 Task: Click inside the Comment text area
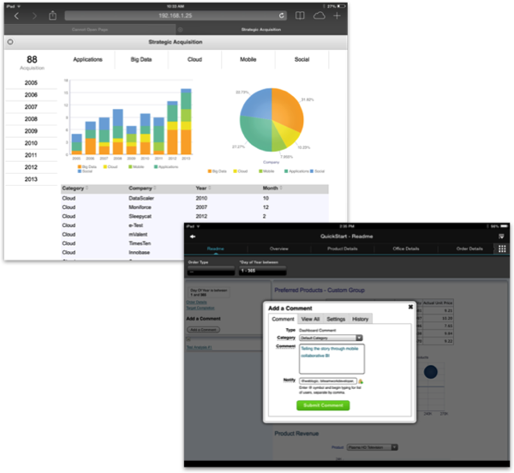pyautogui.click(x=332, y=359)
